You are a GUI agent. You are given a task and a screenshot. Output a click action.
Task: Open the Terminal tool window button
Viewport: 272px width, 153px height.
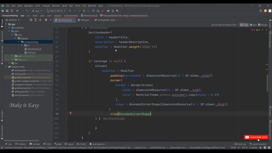coord(34,144)
